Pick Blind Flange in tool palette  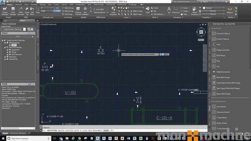coord(219,56)
